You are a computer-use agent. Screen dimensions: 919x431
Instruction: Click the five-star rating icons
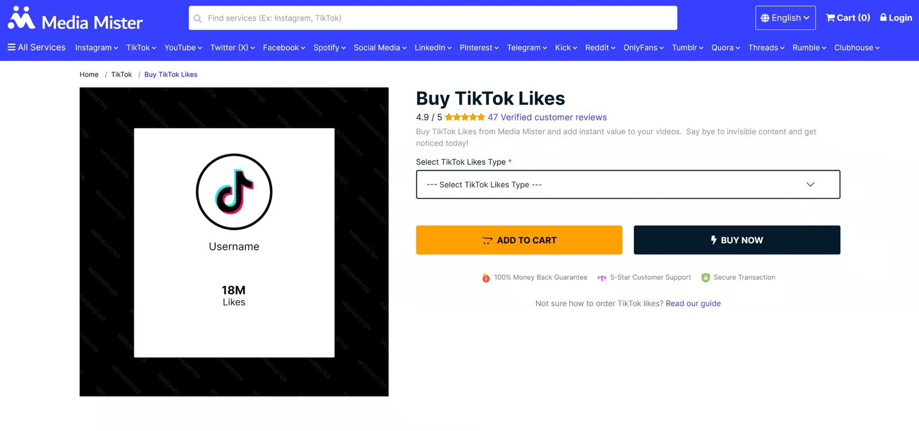465,117
